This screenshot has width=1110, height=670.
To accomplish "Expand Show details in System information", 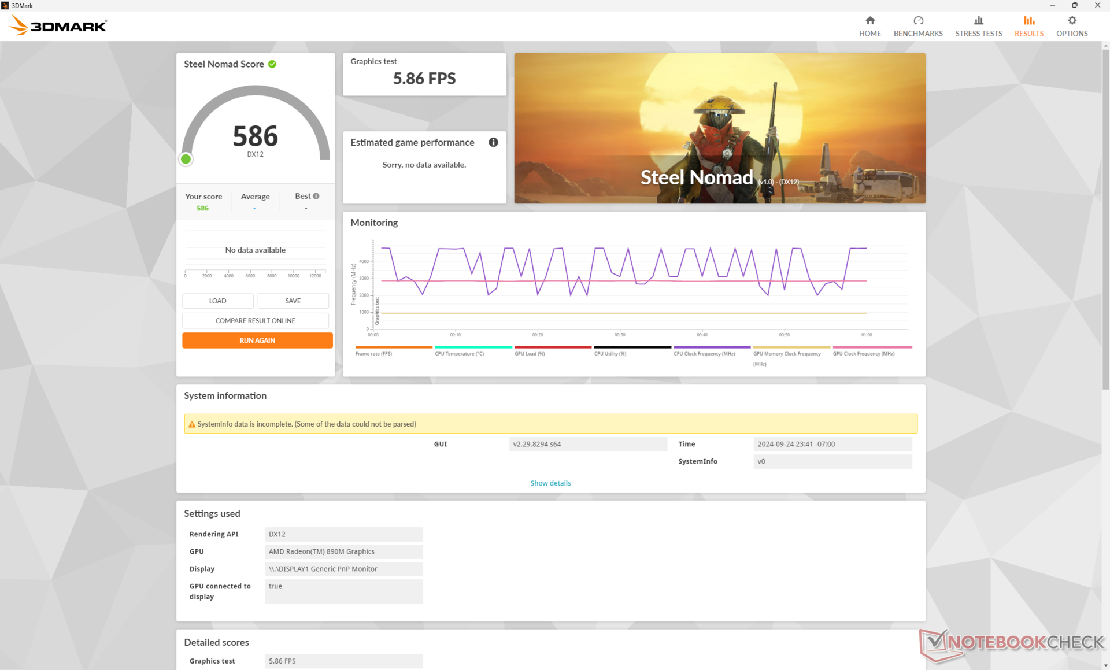I will 550,483.
